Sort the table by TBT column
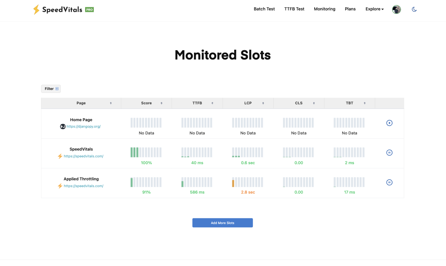The image size is (446, 266). point(364,103)
